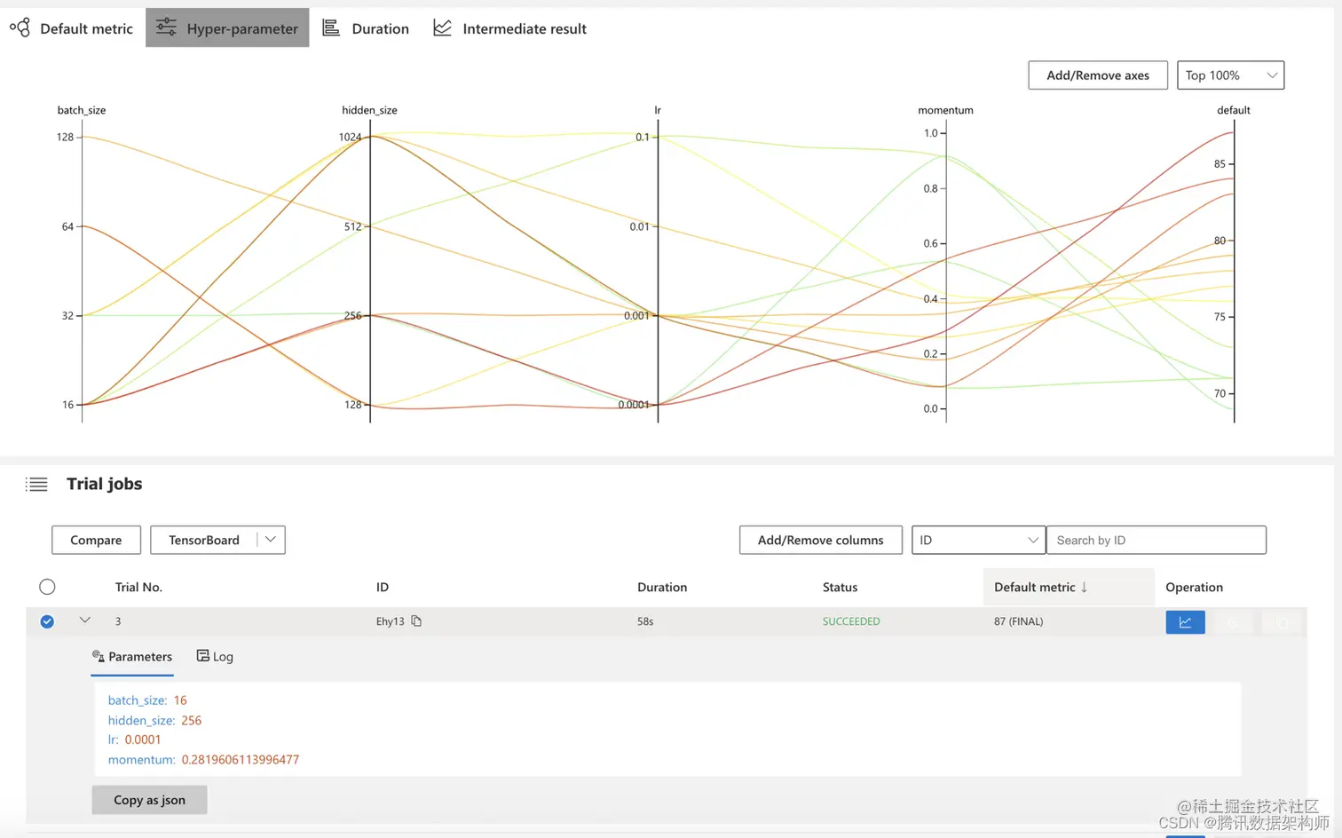1342x838 pixels.
Task: Launch TensorBoard button
Action: [204, 540]
